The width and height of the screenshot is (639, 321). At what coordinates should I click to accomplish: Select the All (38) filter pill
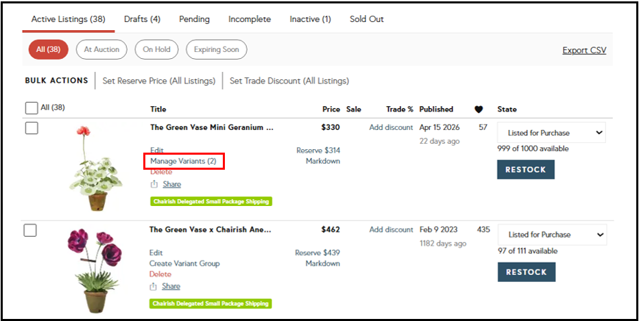click(49, 50)
